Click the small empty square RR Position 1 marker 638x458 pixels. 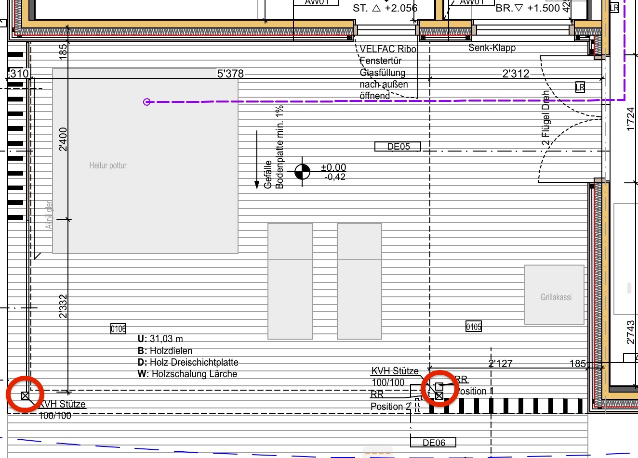(x=439, y=386)
